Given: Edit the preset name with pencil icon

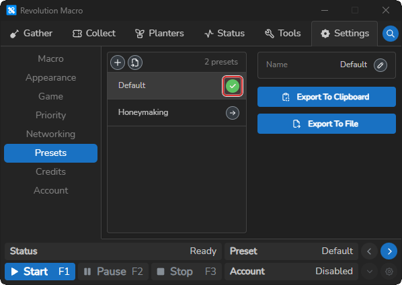Looking at the screenshot, I should coord(380,65).
